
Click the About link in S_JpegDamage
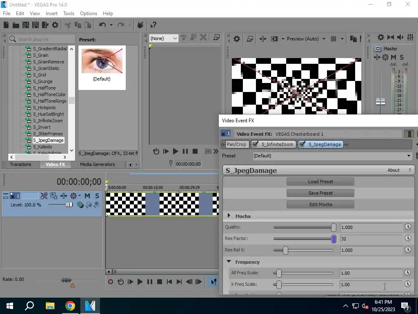coord(394,170)
